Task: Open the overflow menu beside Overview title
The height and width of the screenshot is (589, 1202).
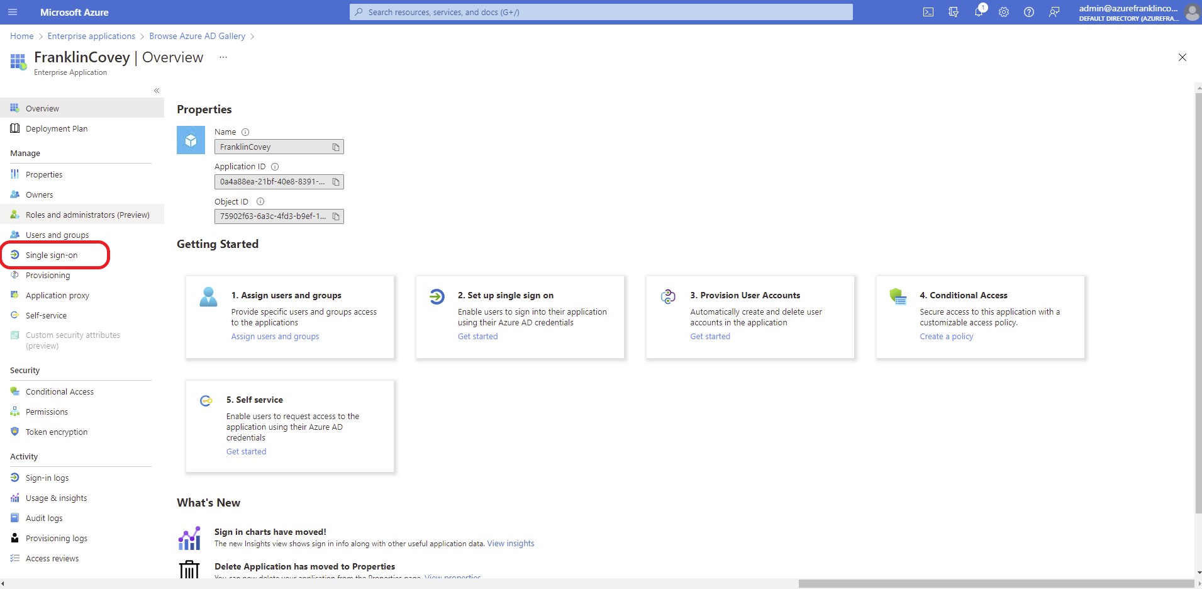Action: pos(223,57)
